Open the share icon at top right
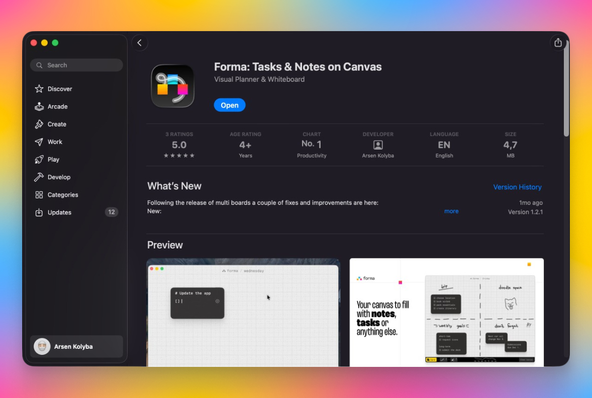 click(558, 43)
